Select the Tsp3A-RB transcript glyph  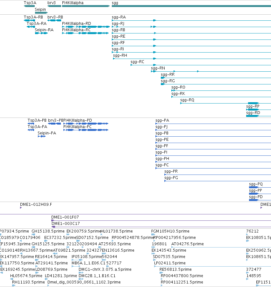click(x=29, y=20)
